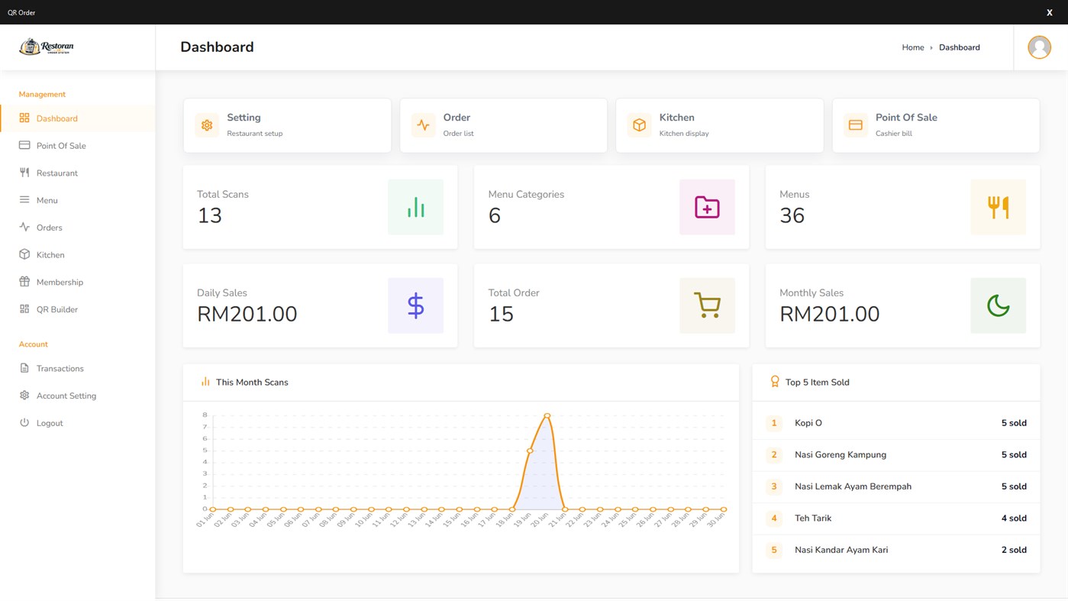Click the Nasi Lemak Ayam Berempah row
The height and width of the screenshot is (601, 1068).
point(895,486)
